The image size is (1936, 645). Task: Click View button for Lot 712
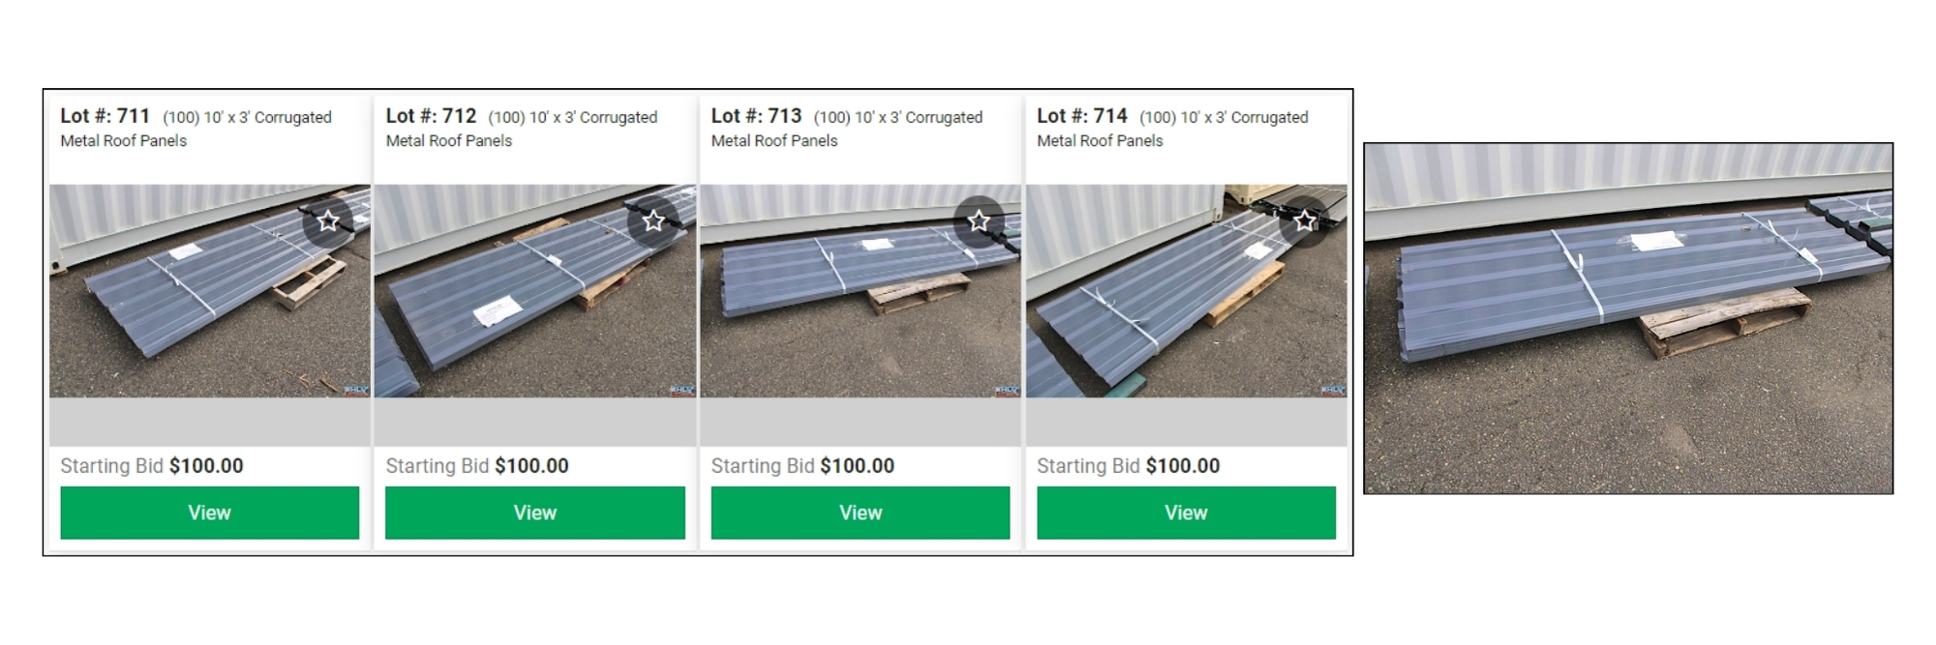point(535,513)
